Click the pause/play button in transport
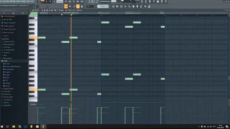 click(46, 1)
